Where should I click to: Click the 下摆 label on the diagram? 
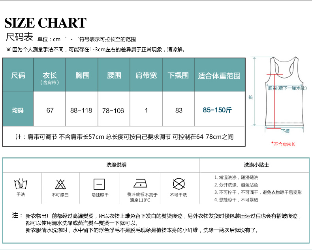click(x=285, y=131)
